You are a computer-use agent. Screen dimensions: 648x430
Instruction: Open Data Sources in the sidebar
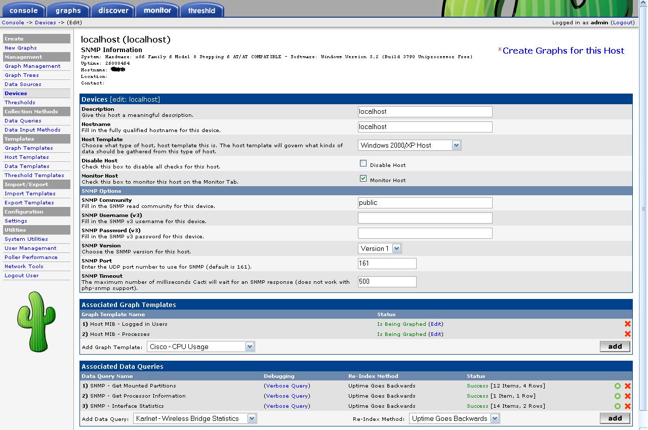(23, 84)
